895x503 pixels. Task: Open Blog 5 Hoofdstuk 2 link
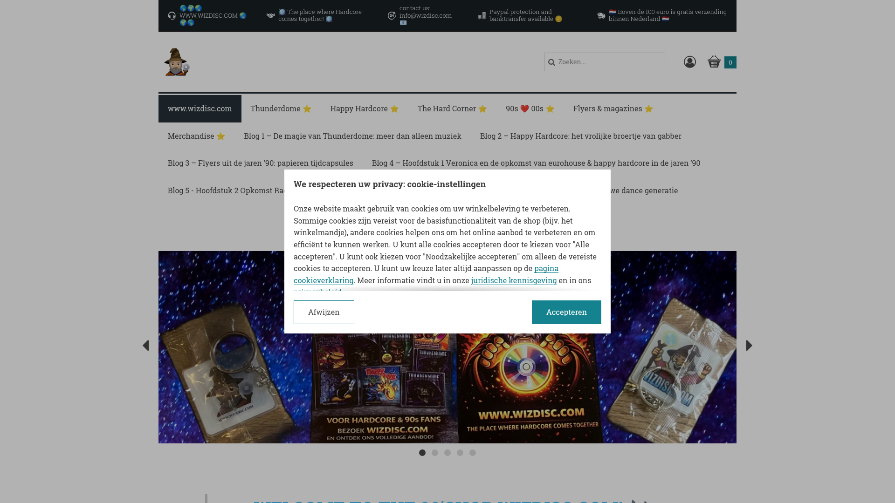226,190
